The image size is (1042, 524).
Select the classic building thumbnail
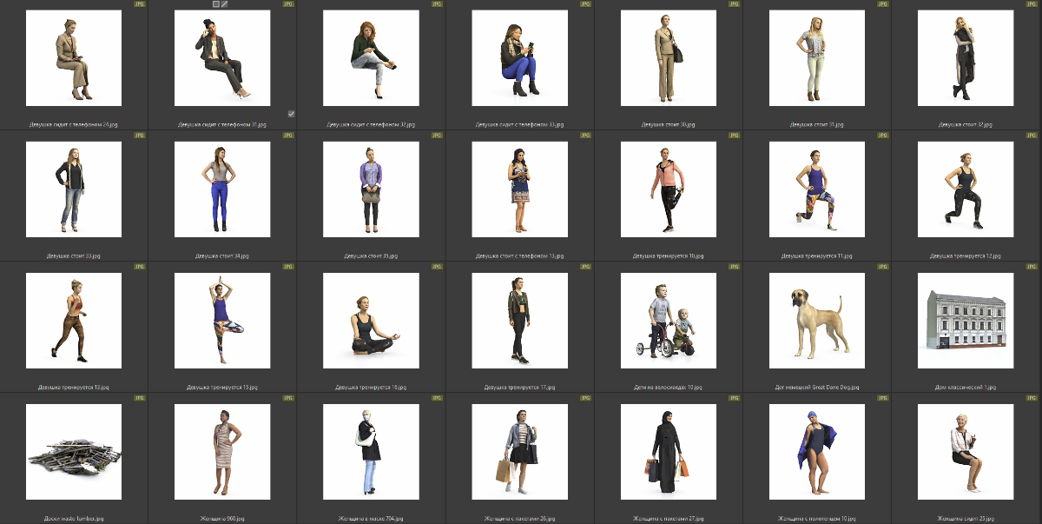click(966, 321)
